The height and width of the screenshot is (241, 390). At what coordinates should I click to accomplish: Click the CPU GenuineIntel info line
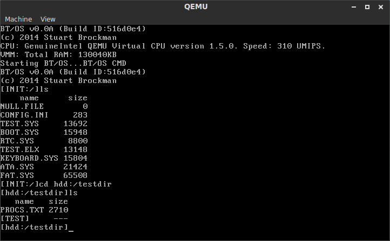[x=163, y=46]
